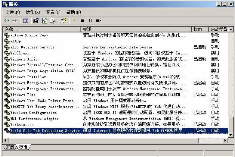Click the gear icon beside Volume Shadow Copy
The image size is (235, 157).
[7, 35]
